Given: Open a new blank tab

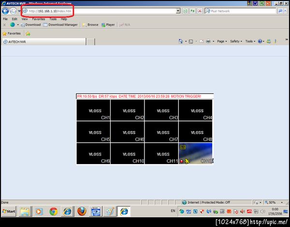Looking at the screenshot, I should (91, 42).
